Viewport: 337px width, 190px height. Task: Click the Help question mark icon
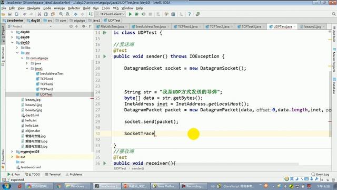pyautogui.click(x=190, y=14)
